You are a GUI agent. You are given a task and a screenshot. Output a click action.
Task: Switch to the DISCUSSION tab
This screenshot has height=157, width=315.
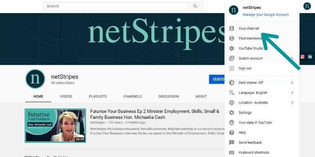tap(169, 97)
